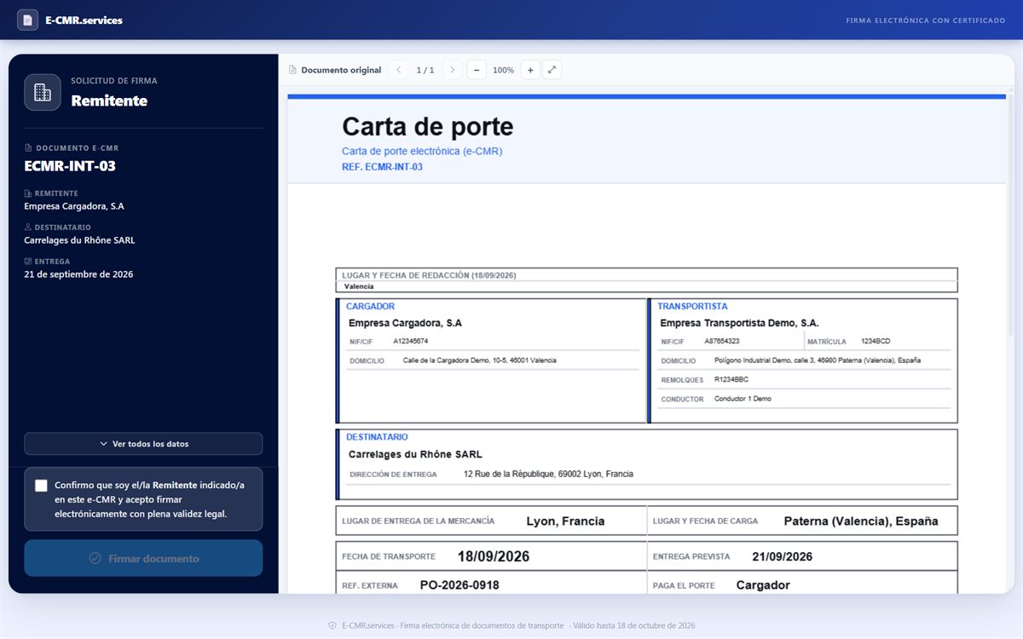Click Calle de la Cargadora Demo address
This screenshot has height=639, width=1023.
(479, 360)
